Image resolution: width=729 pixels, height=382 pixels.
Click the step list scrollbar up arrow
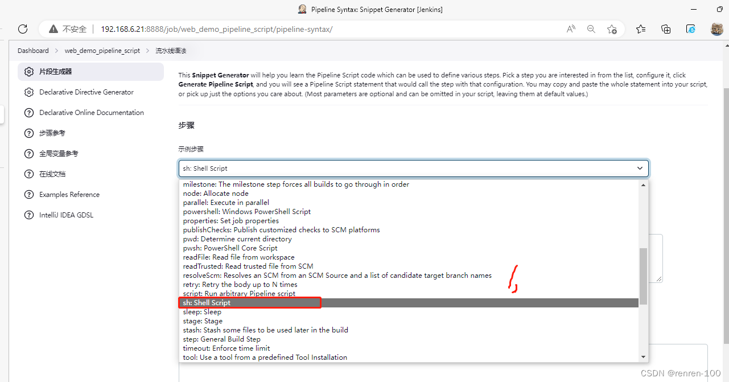(644, 184)
